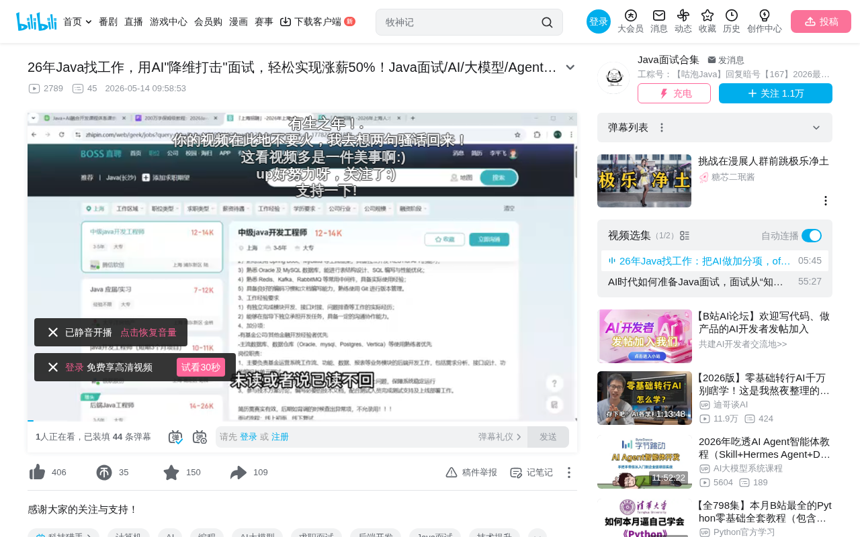Click 试看30秒 trial button
The image size is (860, 537).
tap(201, 367)
